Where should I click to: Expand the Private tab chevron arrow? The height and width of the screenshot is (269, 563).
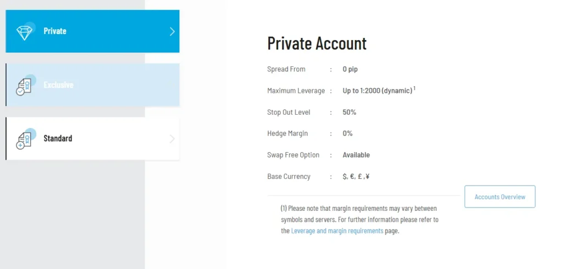pos(172,31)
